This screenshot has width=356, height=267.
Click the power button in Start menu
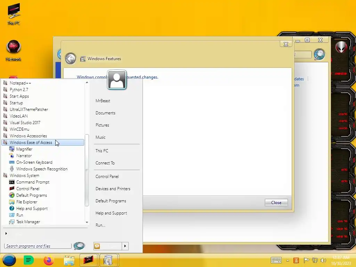[108, 246]
